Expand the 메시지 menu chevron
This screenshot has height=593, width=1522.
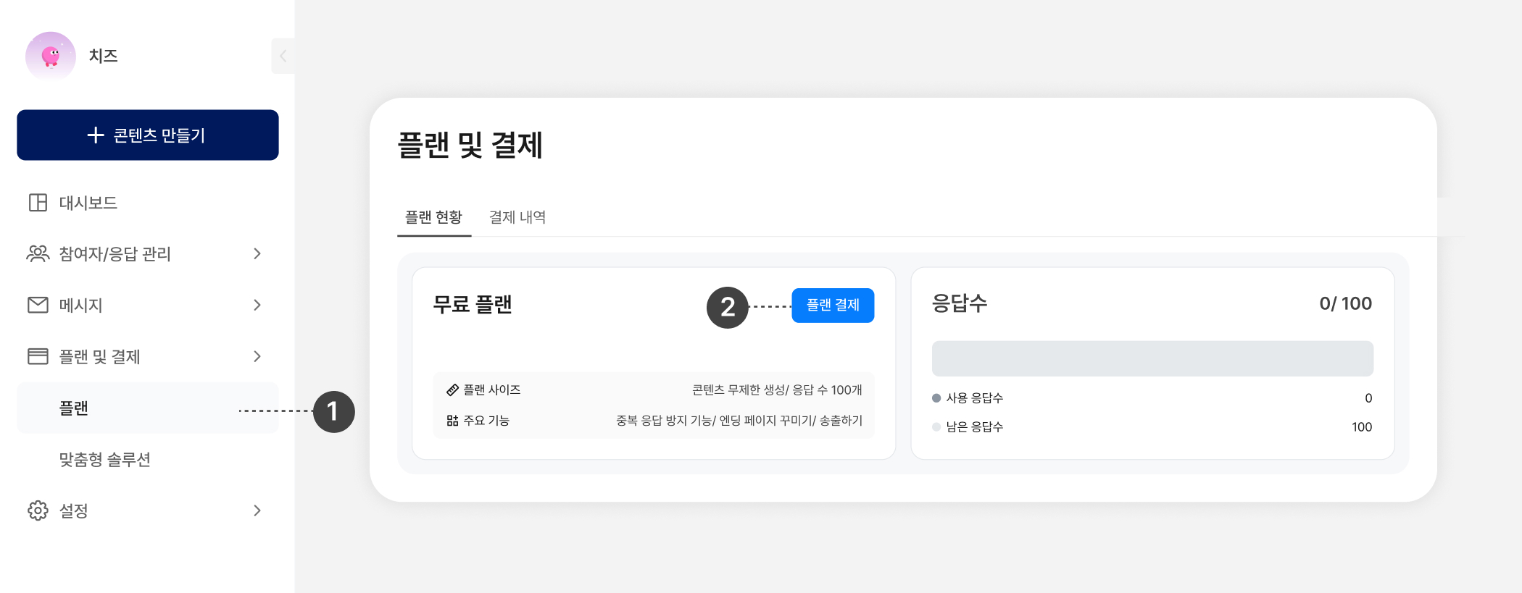(257, 305)
